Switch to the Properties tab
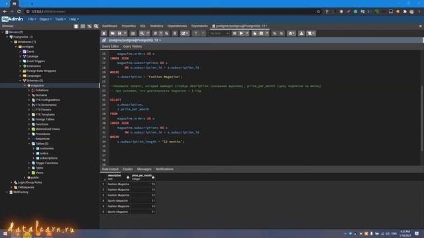Screen dimensions: 424x238 coord(129,26)
